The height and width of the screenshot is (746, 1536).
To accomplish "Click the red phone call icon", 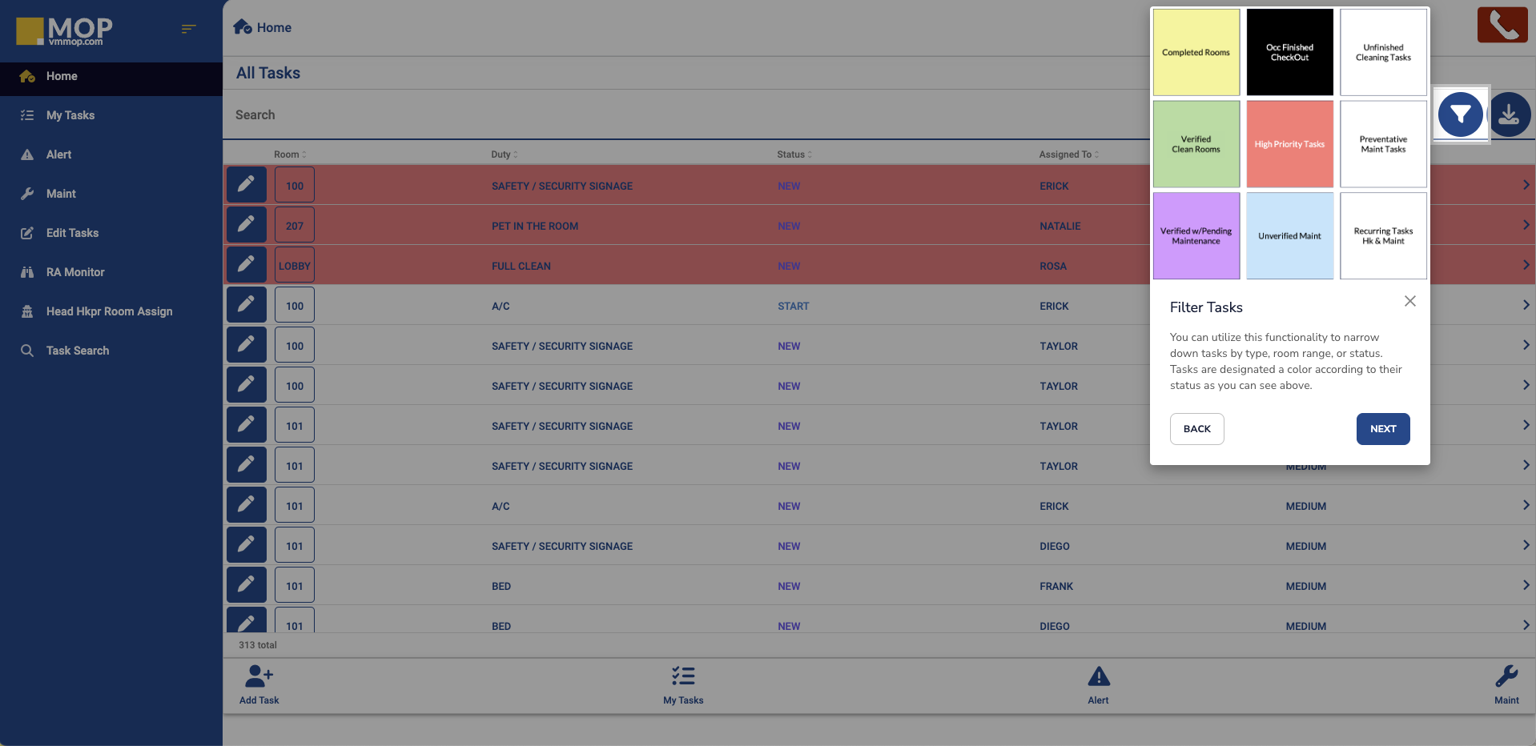I will click(x=1502, y=26).
